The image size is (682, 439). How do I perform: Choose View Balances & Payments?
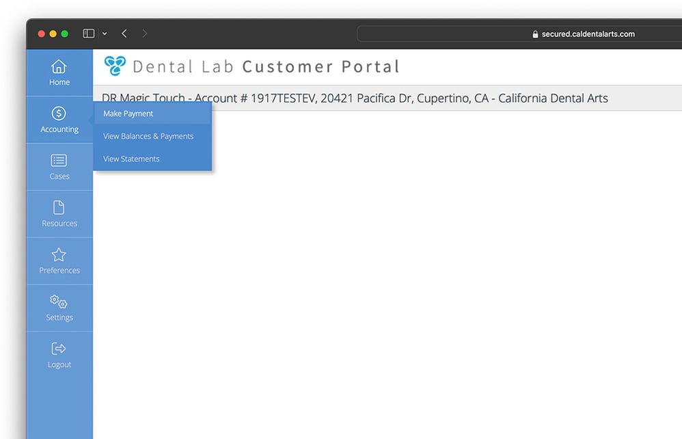[148, 136]
